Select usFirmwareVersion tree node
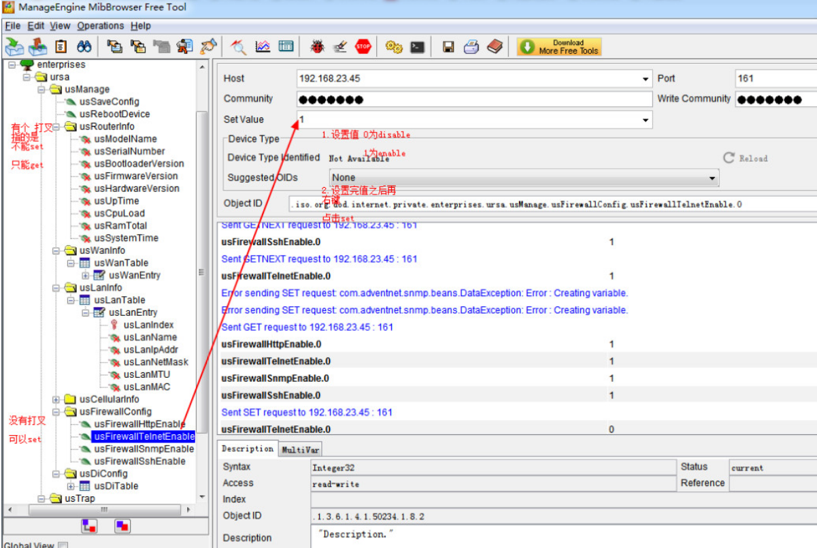The height and width of the screenshot is (548, 817). pos(136,176)
